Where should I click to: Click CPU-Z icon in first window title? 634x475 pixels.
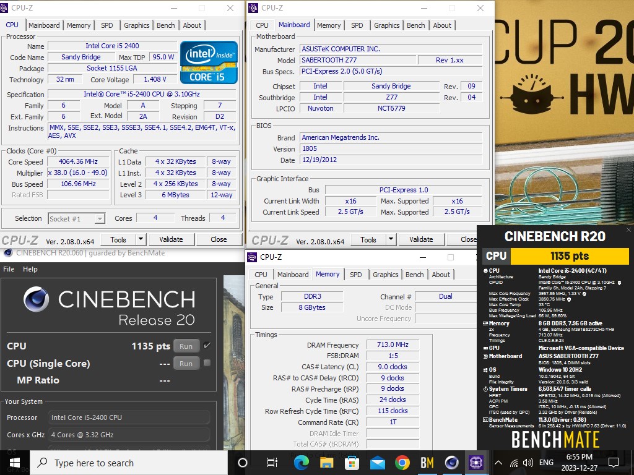[x=5, y=7]
